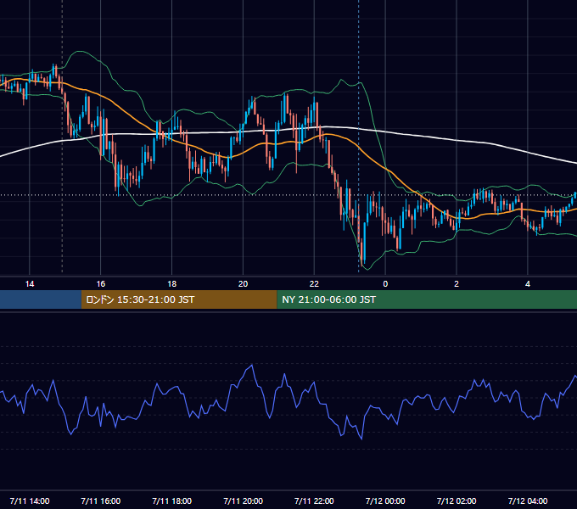
Task: Click the 20 hour axis label
Action: 243,284
